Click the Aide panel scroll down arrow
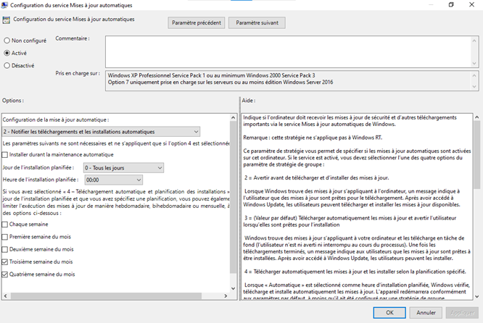Viewport: 483px width, 323px height. 477,297
